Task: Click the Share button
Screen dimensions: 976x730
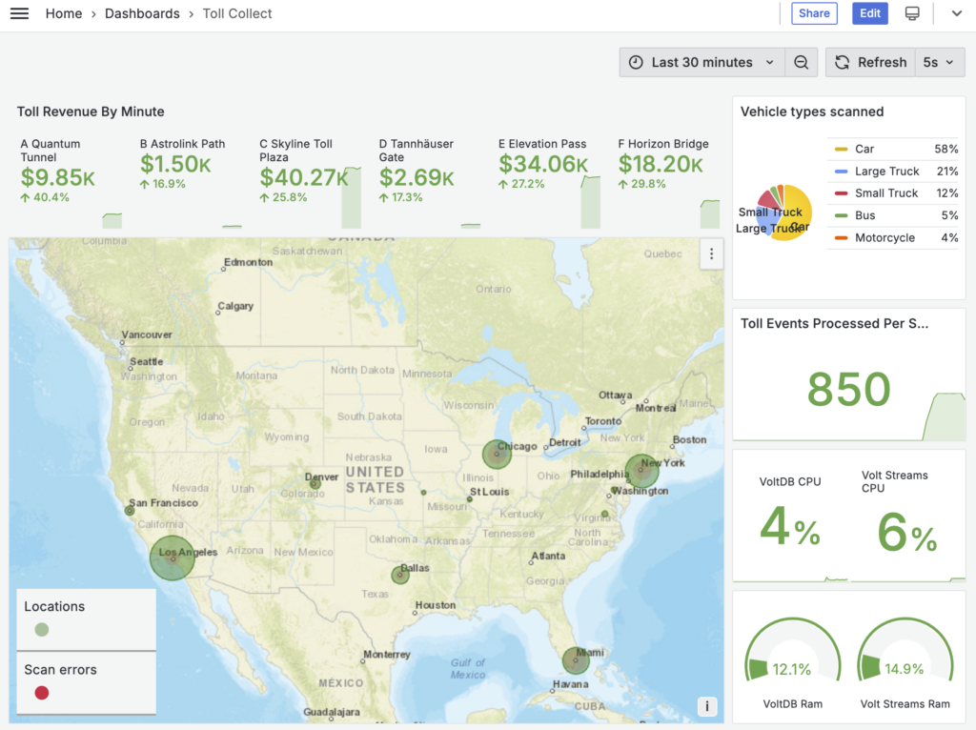Action: click(x=814, y=13)
